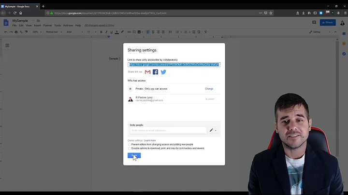Screen dimensions: 348x195
Task: Click the Move to folder icon beside title
Action: (38, 21)
